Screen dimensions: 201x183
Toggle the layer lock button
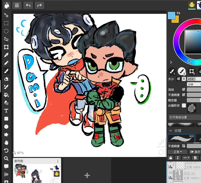pos(171,158)
